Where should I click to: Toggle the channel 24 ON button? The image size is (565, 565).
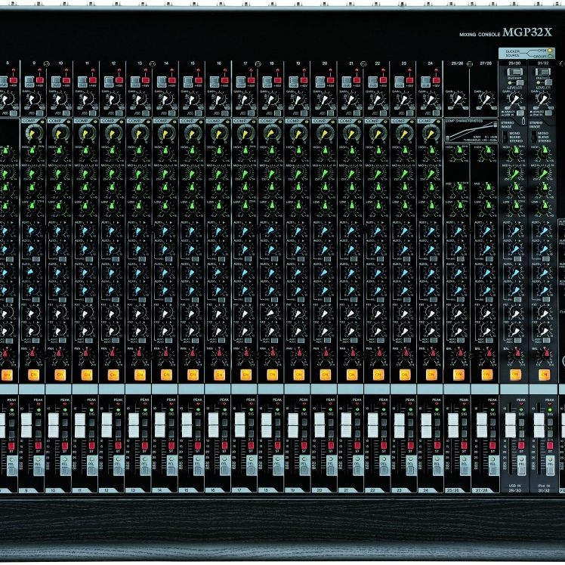coord(431,375)
